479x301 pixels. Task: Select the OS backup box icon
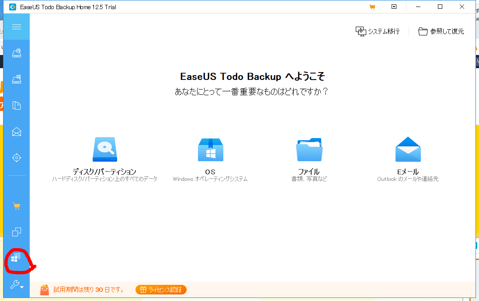(211, 149)
